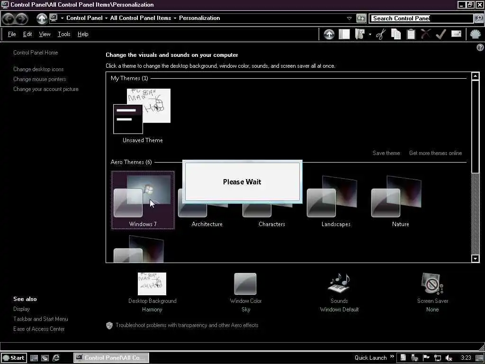Open the File menu

click(12, 34)
